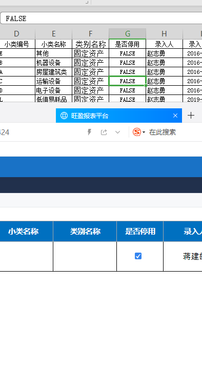Click the lightning speed-mode icon in address bar
This screenshot has height=382, width=202.
(89, 132)
